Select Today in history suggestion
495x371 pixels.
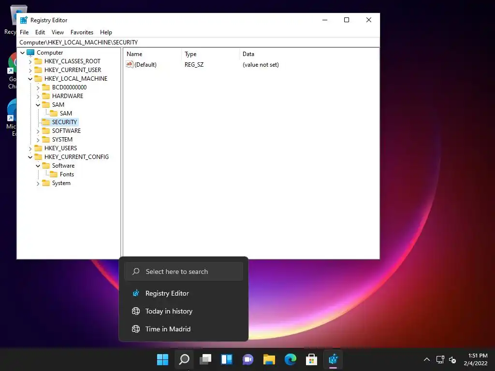[x=183, y=311]
